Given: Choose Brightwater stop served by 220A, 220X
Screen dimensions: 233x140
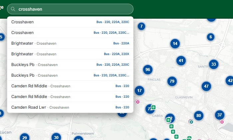Looking at the screenshot, I should 70,54.
